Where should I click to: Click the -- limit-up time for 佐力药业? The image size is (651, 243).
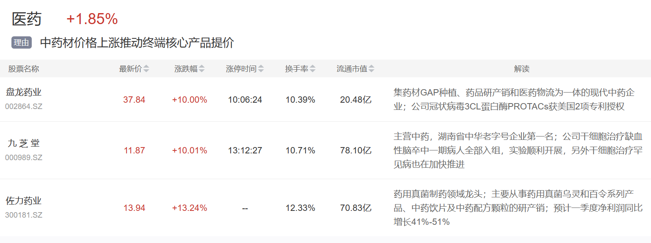coord(245,208)
